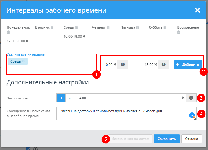Click trash icon next to Среда
Screen dimensions: 208x150
tap(76, 27)
